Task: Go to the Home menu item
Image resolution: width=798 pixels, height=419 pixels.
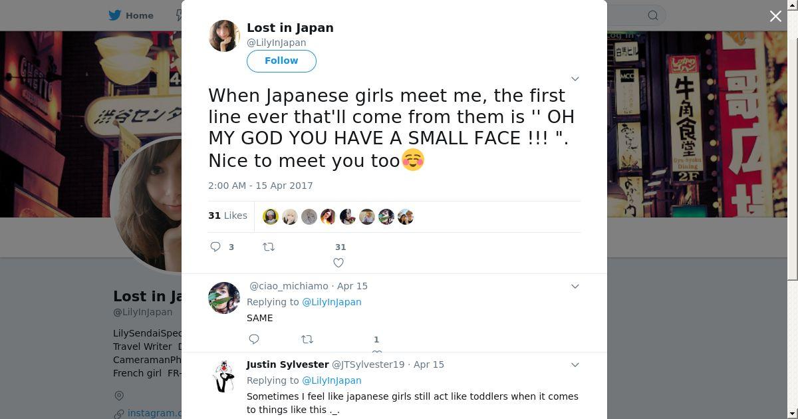Action: [140, 15]
